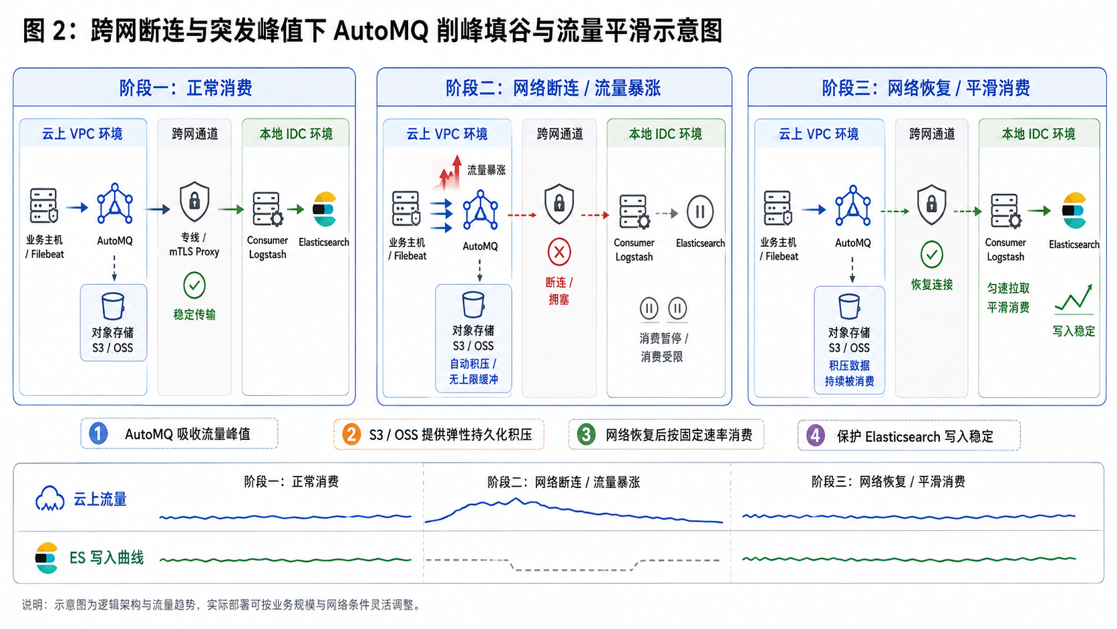
Task: Click the 稳定传输 green text
Action: pos(194,314)
